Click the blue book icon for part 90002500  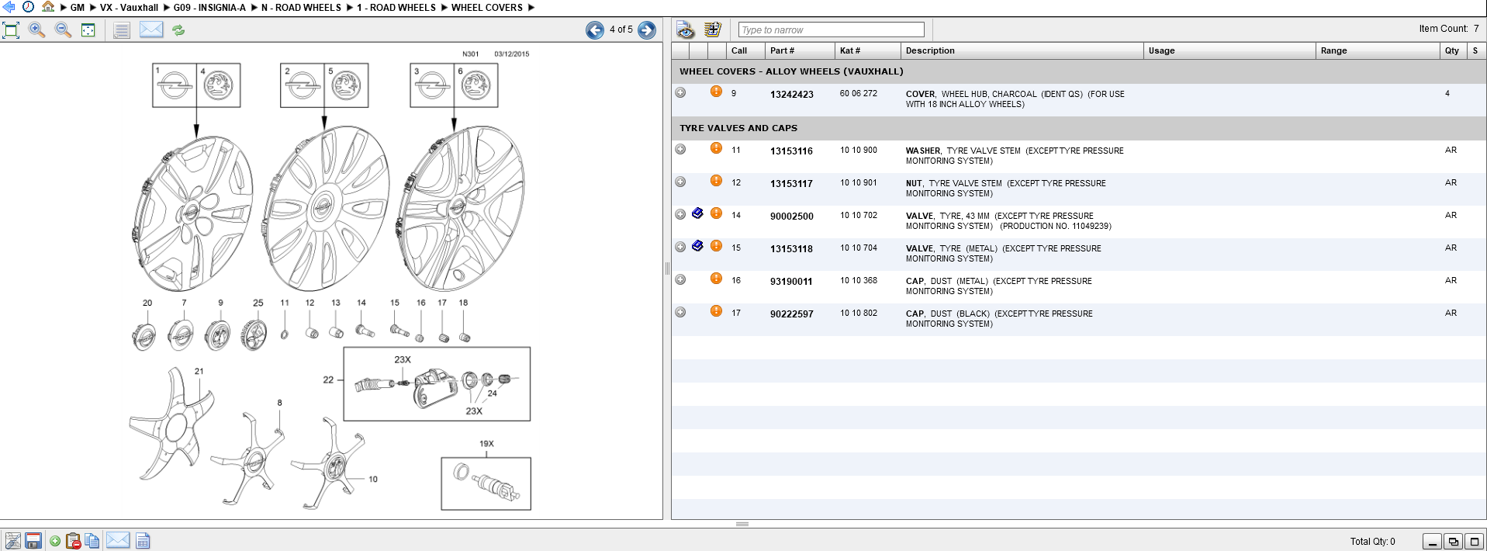tap(697, 213)
